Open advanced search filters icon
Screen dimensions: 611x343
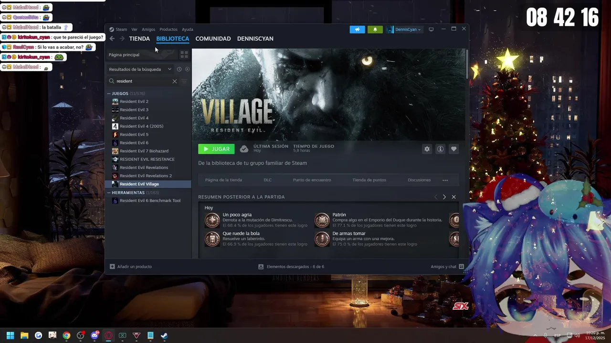[185, 81]
